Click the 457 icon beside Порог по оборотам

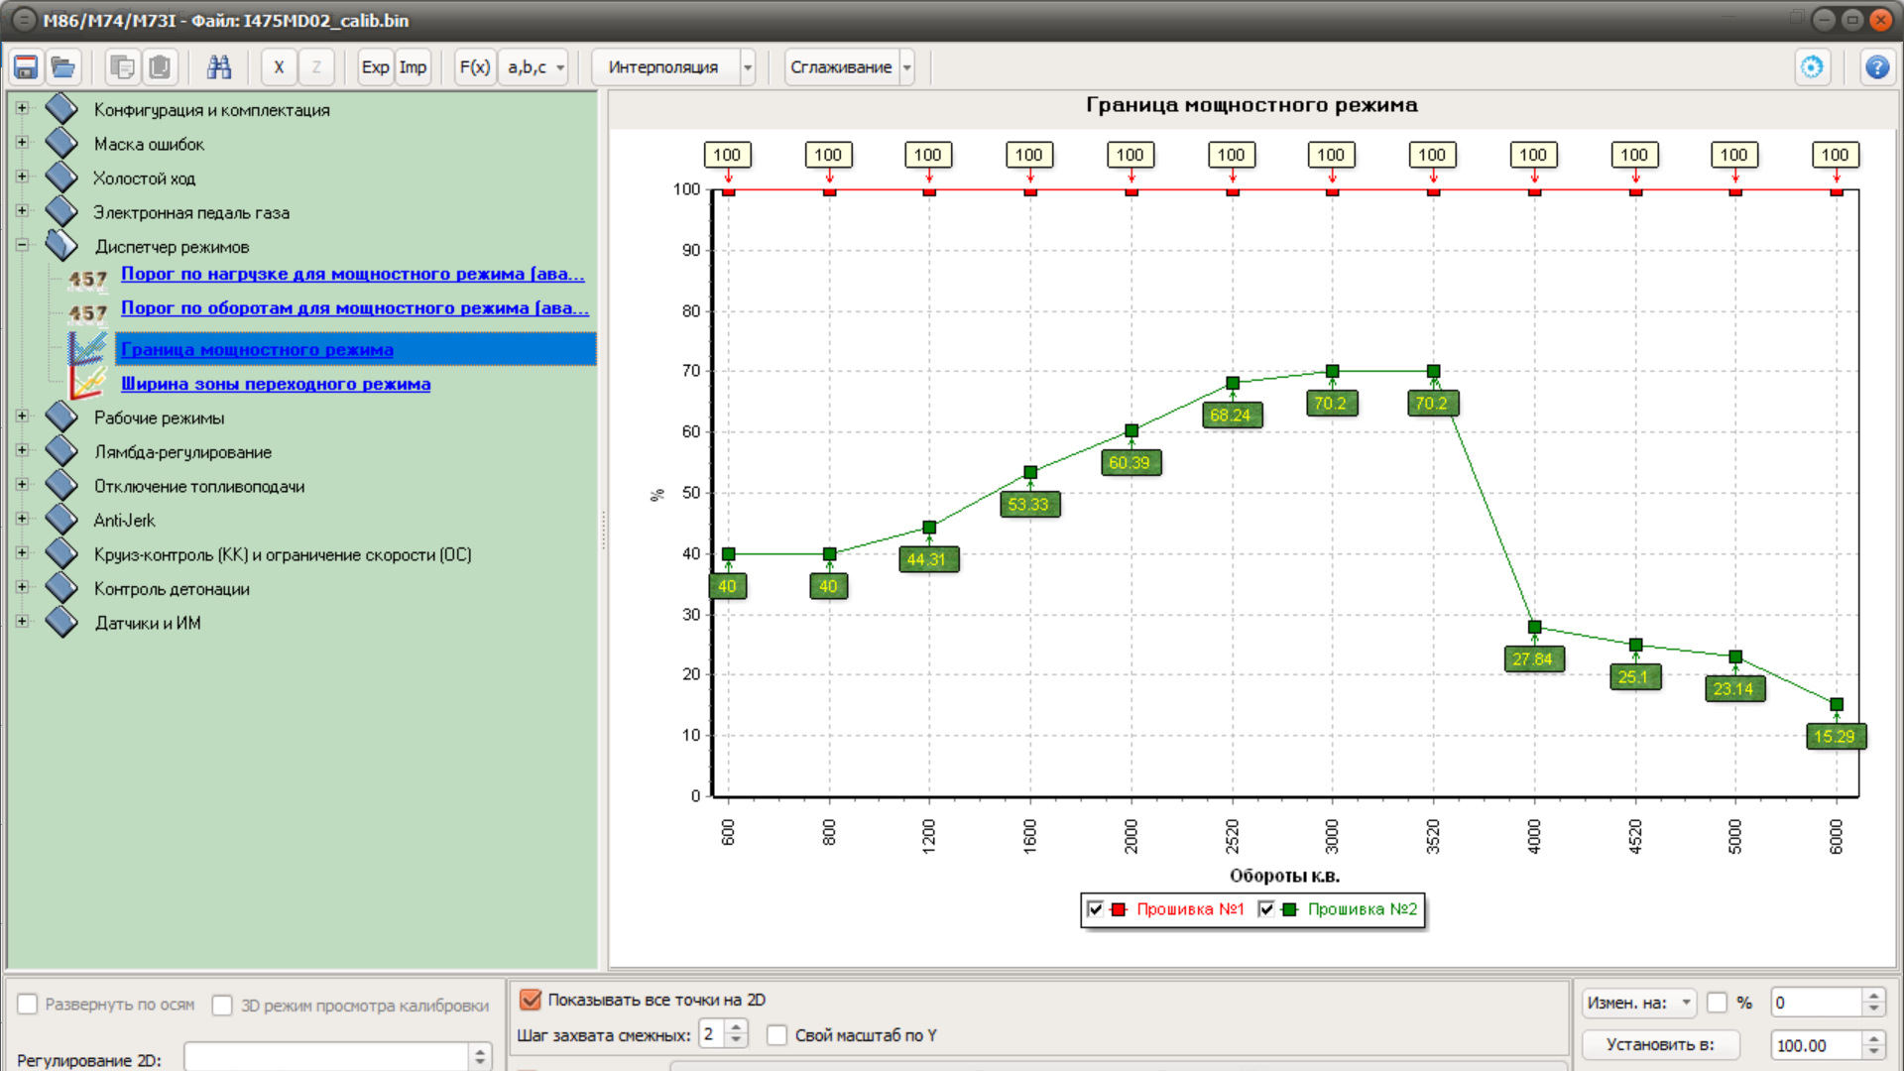coord(87,313)
